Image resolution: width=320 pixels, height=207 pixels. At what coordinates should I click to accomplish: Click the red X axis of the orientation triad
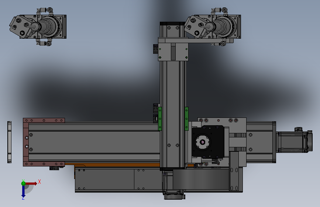[31, 183]
